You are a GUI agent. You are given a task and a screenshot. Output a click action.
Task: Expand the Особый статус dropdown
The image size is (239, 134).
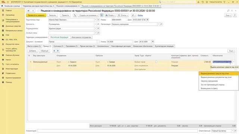point(96,33)
